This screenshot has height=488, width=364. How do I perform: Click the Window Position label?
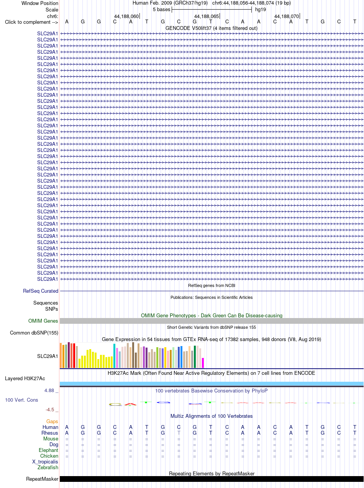[x=40, y=3]
